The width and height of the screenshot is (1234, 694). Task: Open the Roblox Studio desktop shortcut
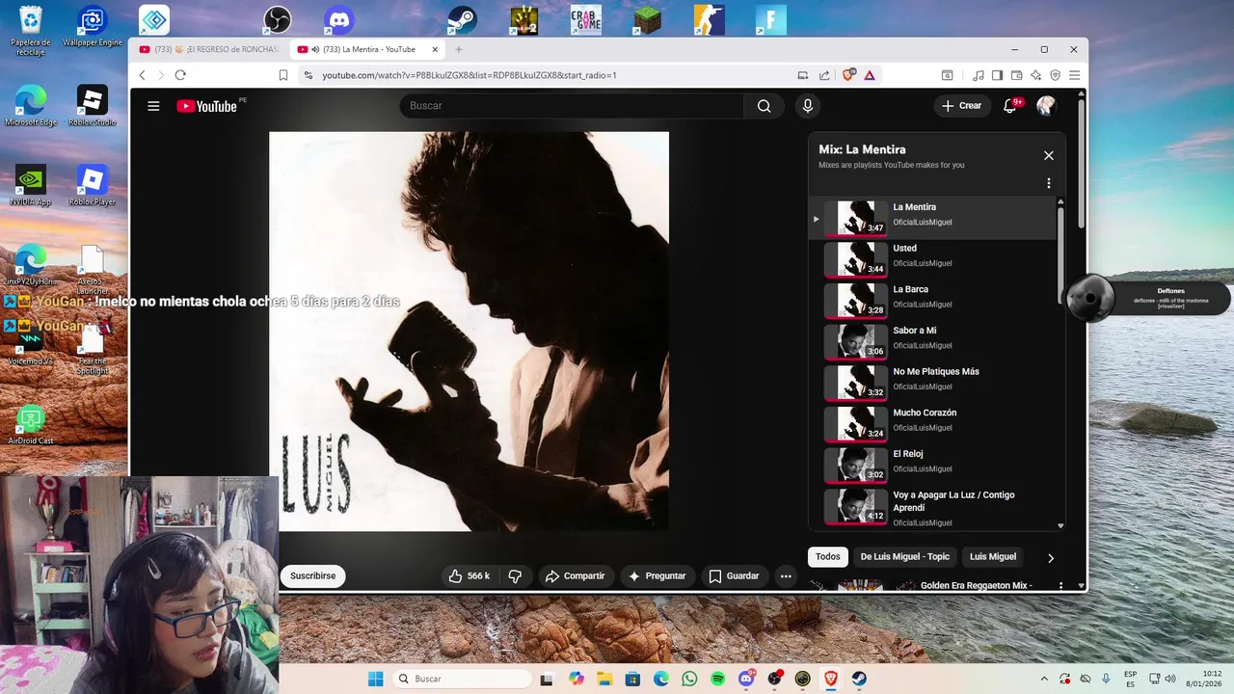pos(92,106)
